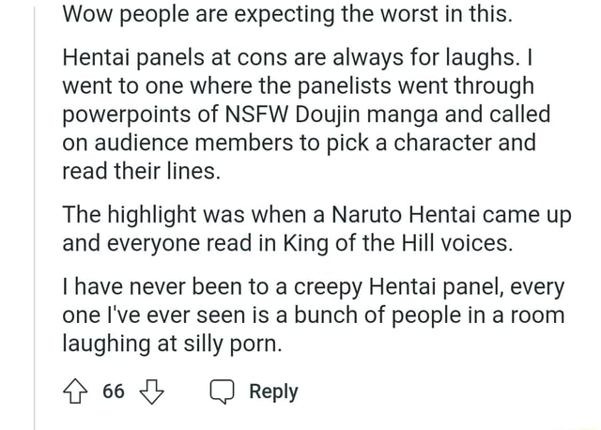
Task: Click the word "panelists" in the comment
Action: [x=345, y=87]
